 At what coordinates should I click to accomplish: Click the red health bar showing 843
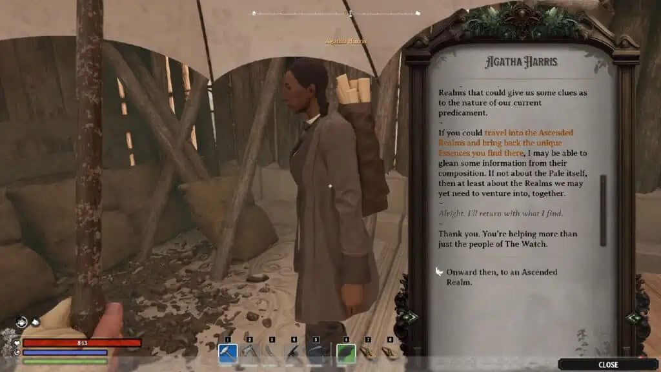tap(82, 343)
